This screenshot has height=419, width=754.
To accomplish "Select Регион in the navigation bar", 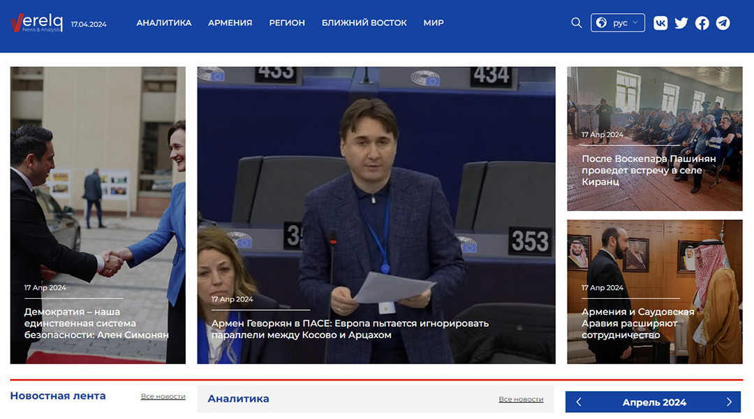I will [287, 23].
